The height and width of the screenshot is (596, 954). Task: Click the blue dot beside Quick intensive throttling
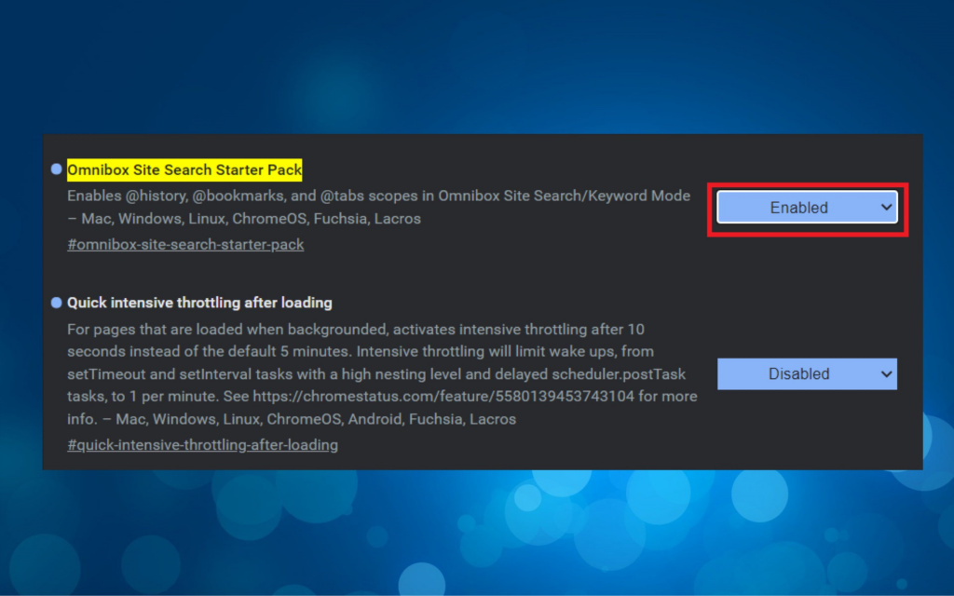57,303
